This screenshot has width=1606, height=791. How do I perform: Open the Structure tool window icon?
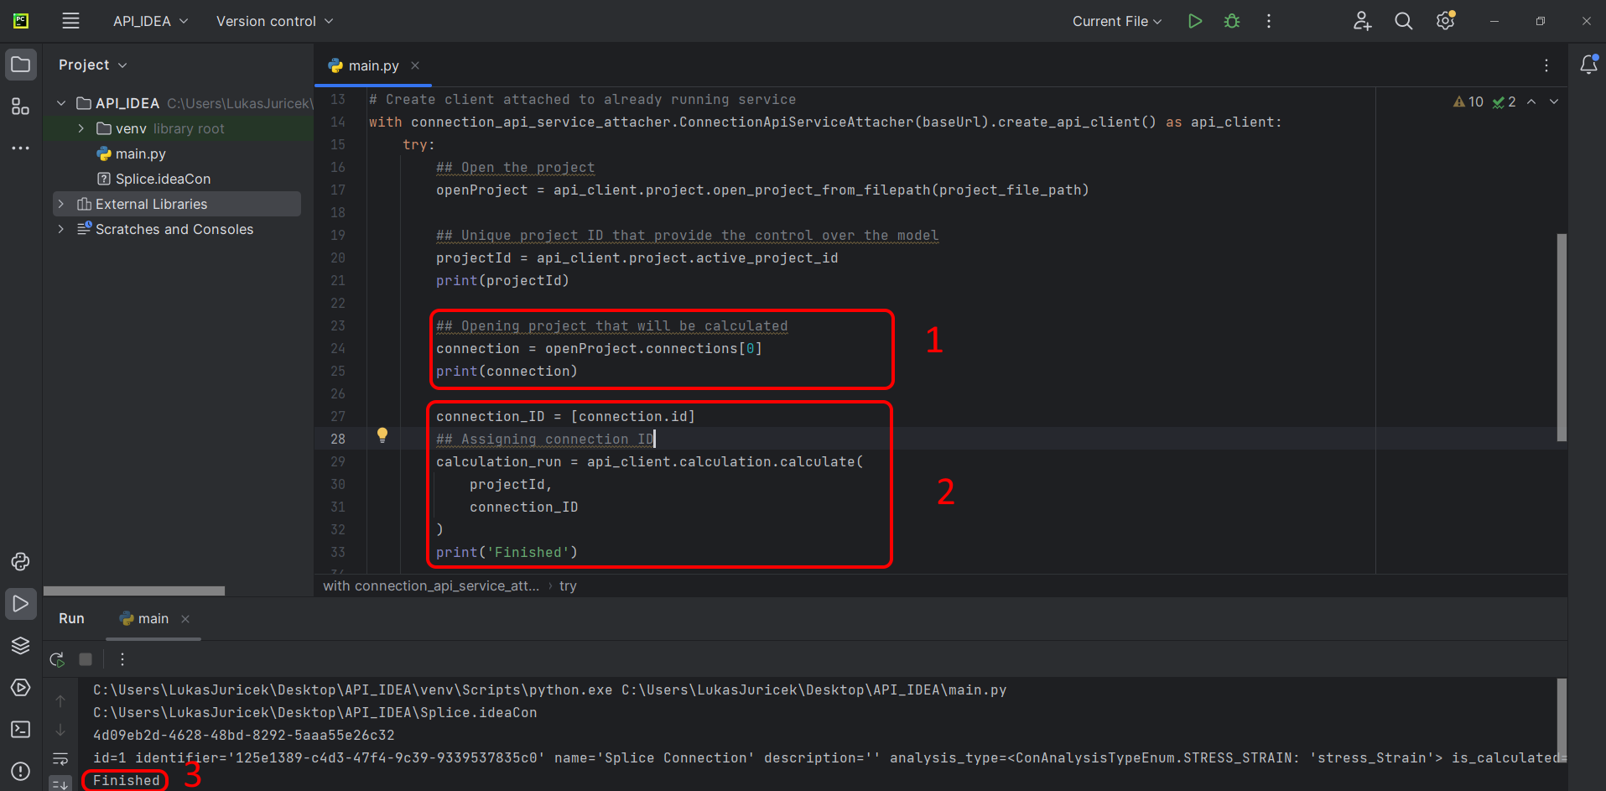[x=20, y=107]
